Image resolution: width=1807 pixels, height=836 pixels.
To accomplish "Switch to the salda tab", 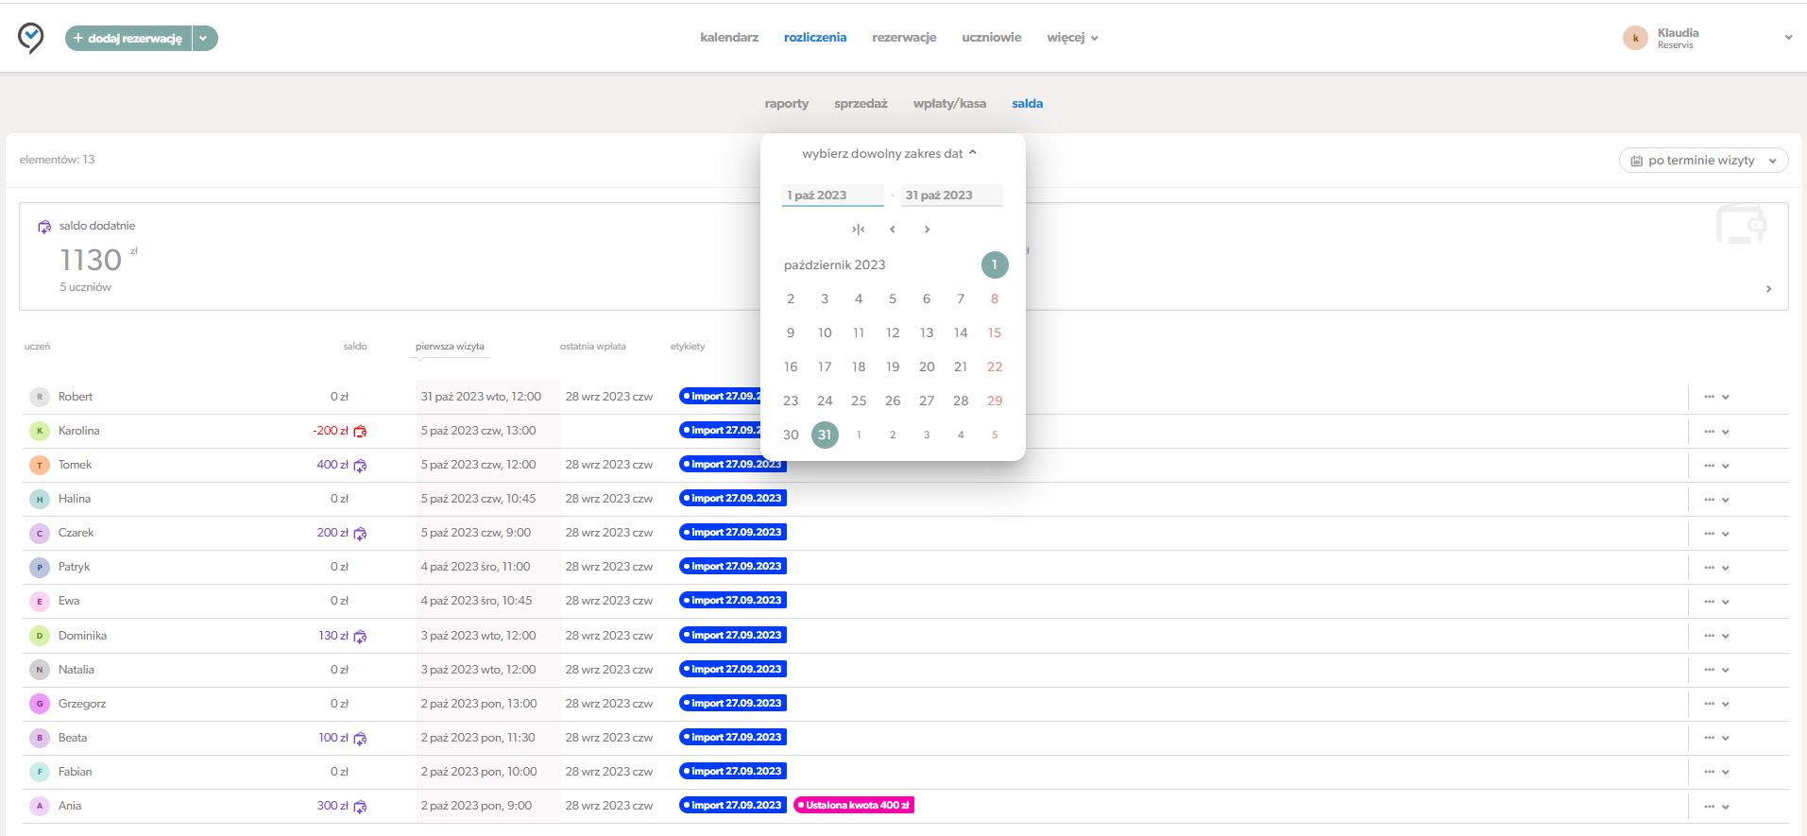I will click(x=1028, y=104).
